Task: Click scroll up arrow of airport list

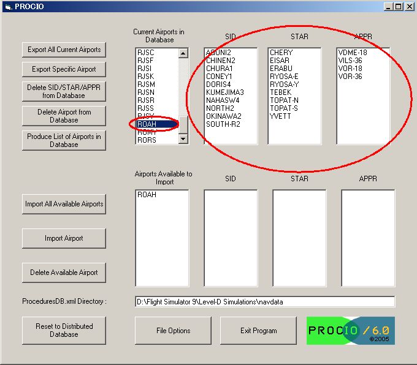Action: pos(183,53)
